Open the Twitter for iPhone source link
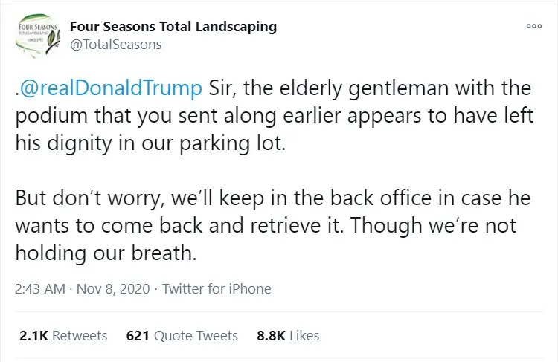 (217, 289)
